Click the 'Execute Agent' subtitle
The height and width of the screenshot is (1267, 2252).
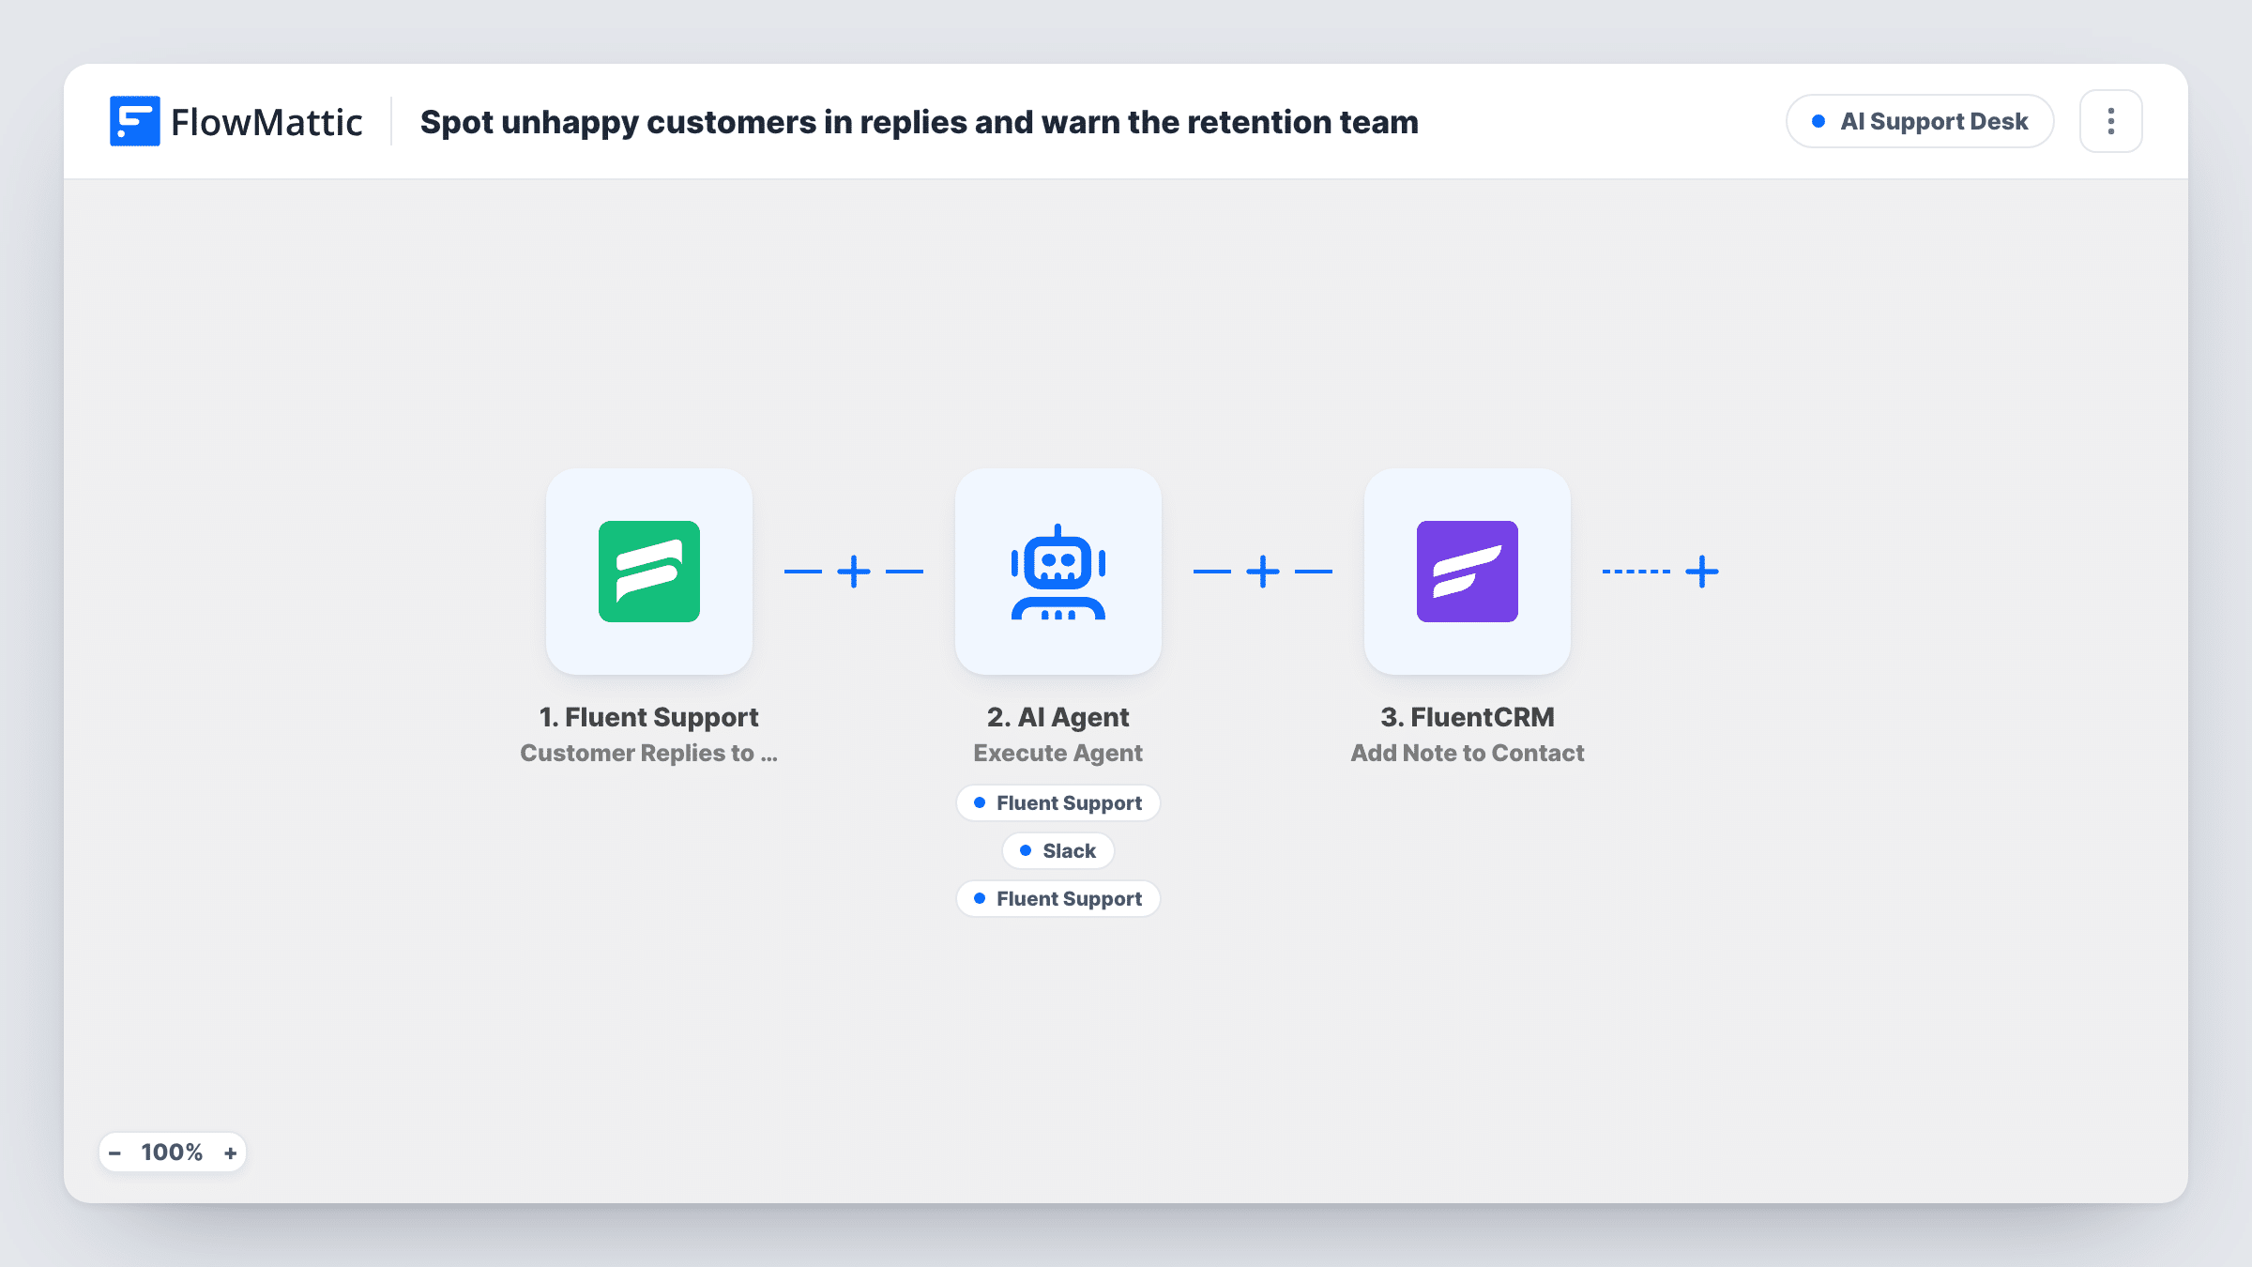coord(1058,753)
